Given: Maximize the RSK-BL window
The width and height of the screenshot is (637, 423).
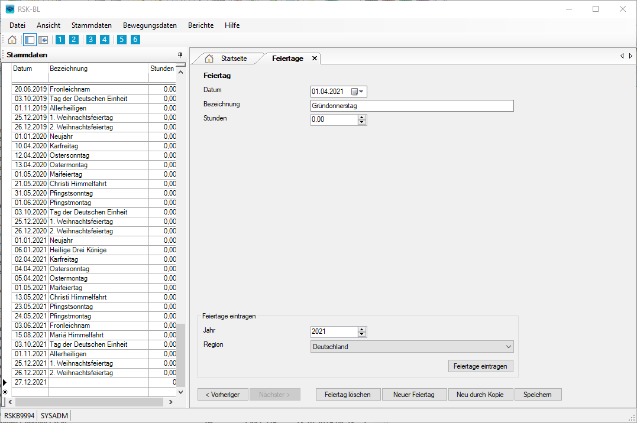Looking at the screenshot, I should click(x=596, y=9).
